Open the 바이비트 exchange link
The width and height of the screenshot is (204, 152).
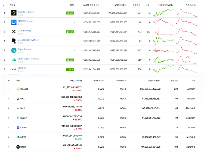22,68
